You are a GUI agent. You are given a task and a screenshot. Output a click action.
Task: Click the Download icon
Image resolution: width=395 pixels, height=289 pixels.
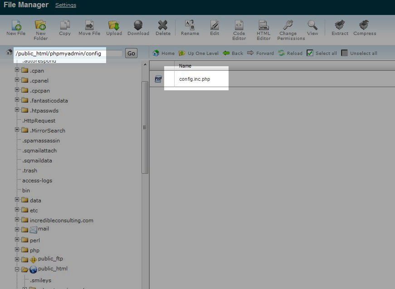(x=138, y=25)
